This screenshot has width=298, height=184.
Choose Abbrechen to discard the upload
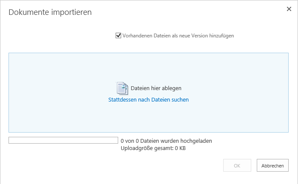[272, 165]
